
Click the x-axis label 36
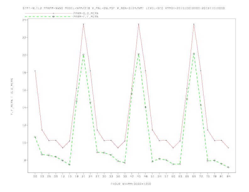pyautogui.click(x=118, y=176)
